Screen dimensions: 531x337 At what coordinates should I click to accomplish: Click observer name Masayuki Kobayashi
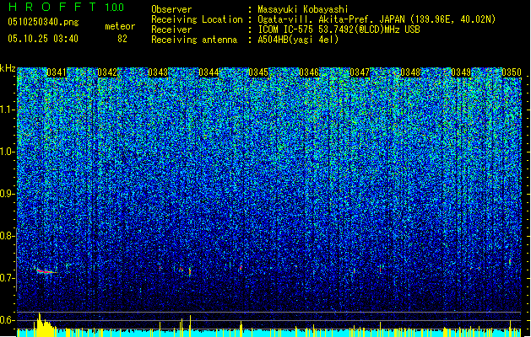point(303,9)
